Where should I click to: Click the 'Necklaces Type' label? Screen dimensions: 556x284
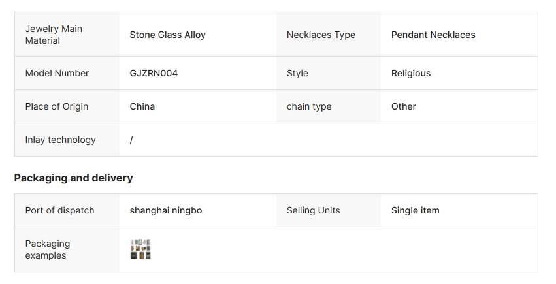[321, 35]
